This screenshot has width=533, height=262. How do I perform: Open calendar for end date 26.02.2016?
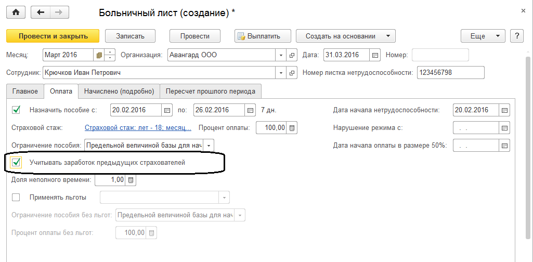point(251,110)
